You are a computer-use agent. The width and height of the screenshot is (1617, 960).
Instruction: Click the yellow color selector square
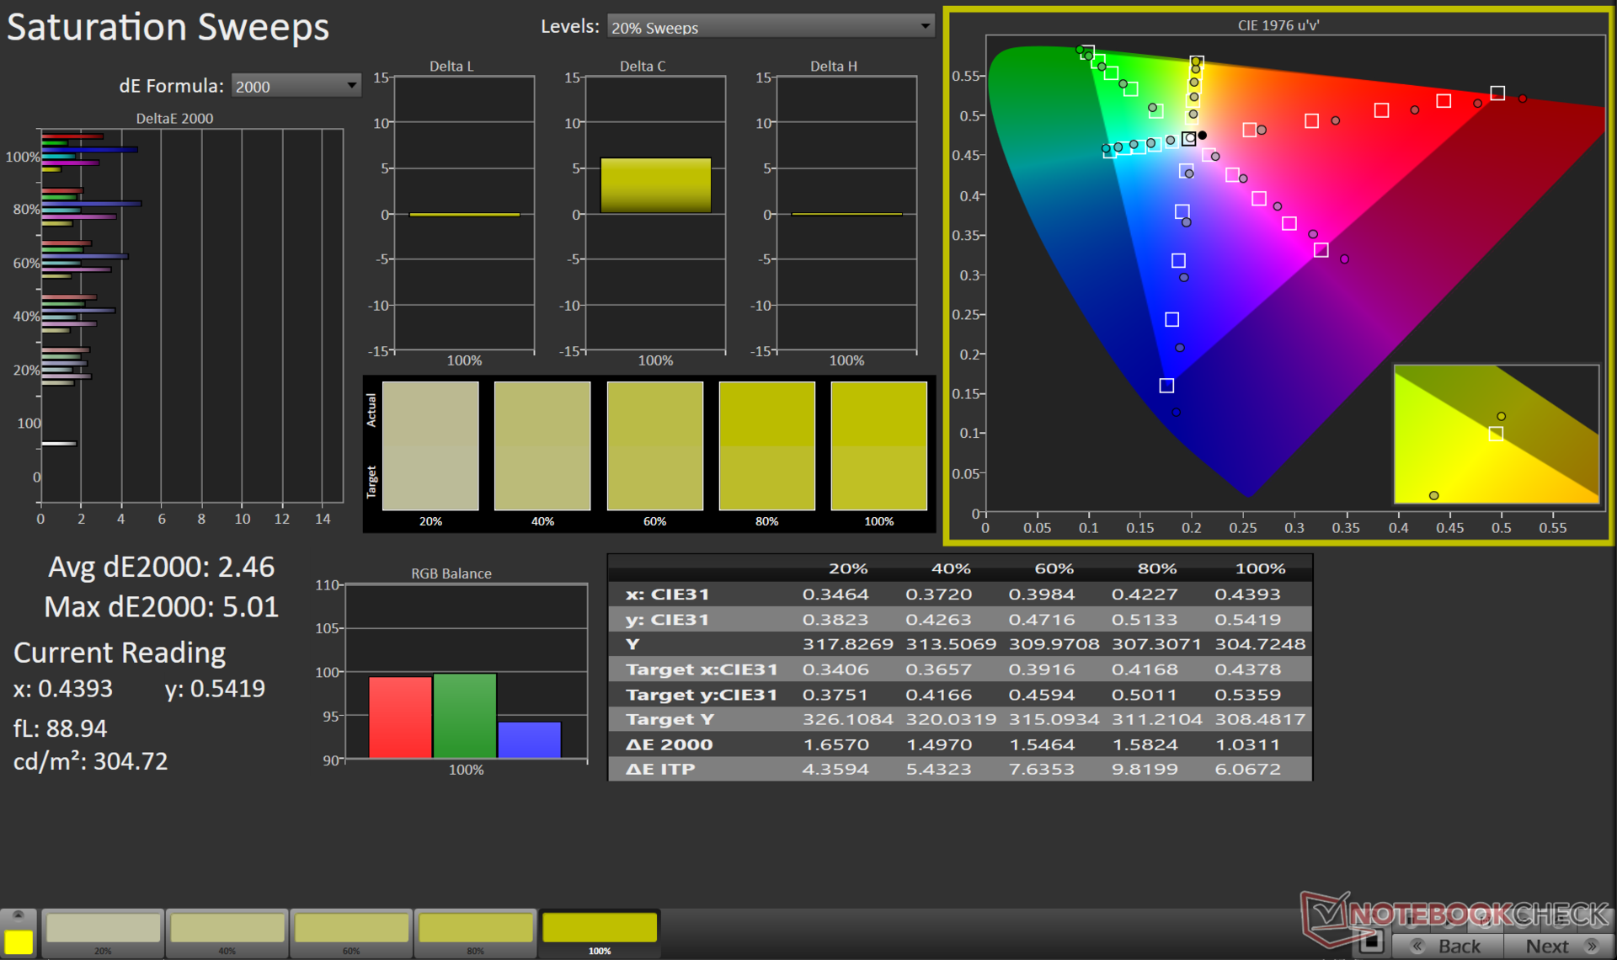click(19, 941)
